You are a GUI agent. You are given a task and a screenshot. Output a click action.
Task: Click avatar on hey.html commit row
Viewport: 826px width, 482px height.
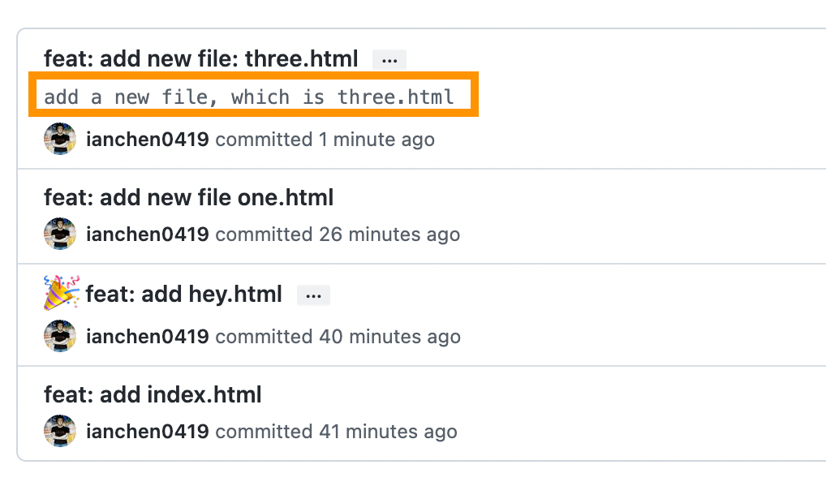60,336
